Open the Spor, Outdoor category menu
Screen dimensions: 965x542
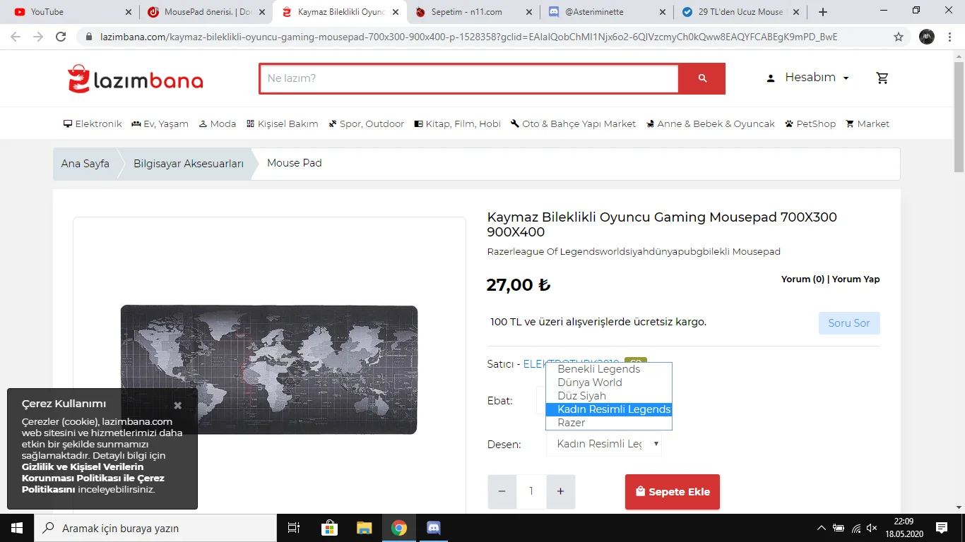click(367, 124)
